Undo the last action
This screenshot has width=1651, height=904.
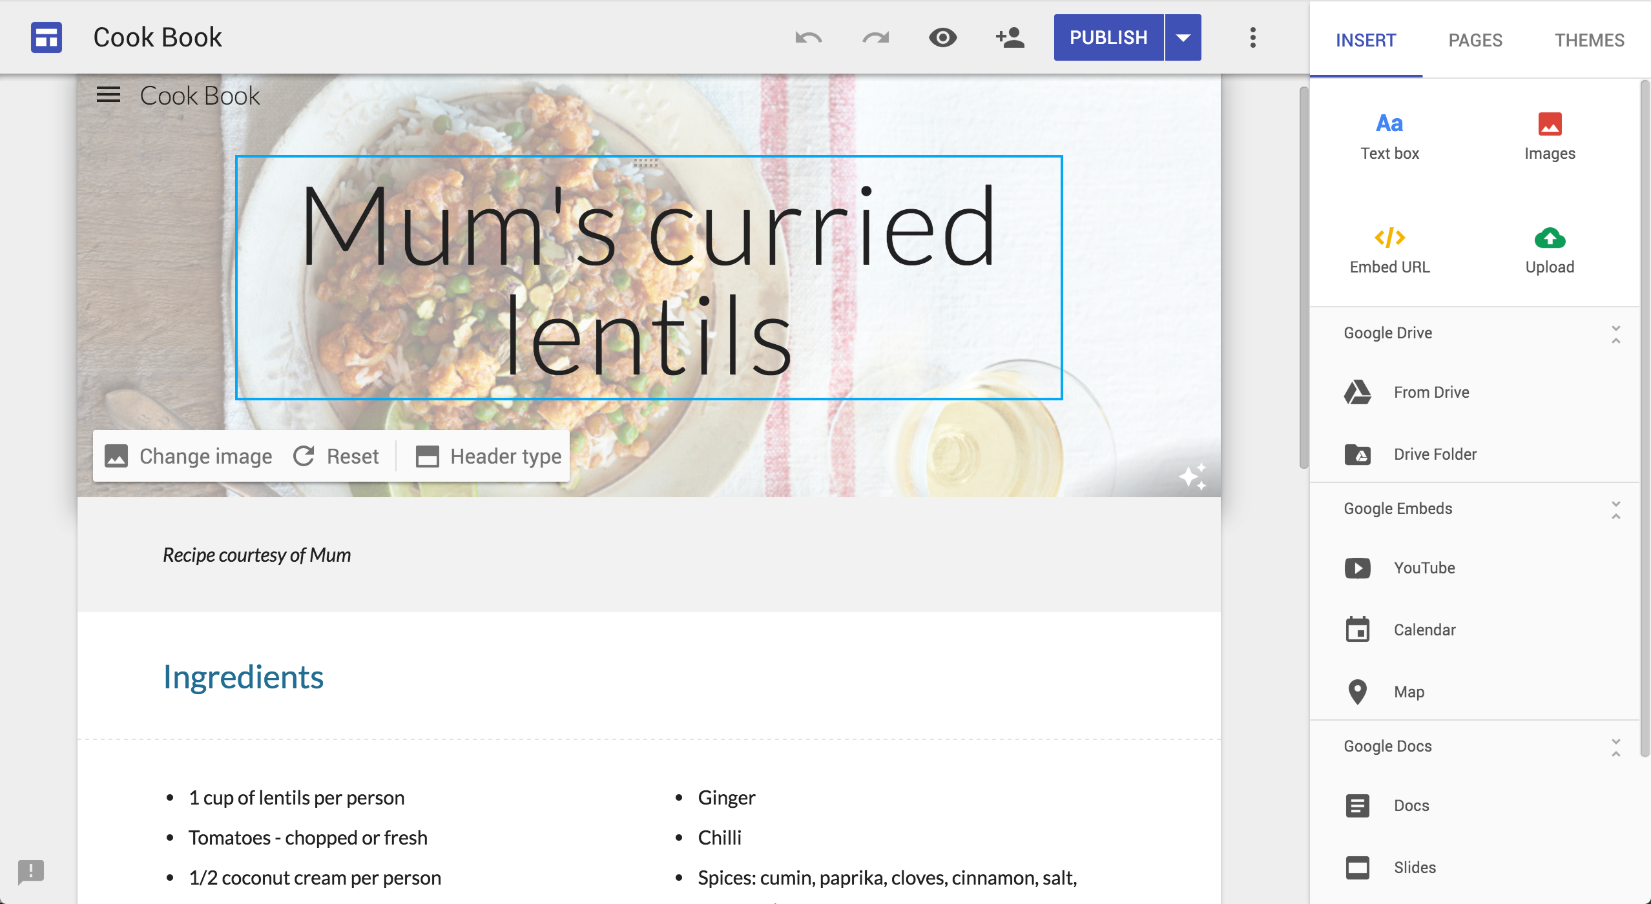(808, 37)
